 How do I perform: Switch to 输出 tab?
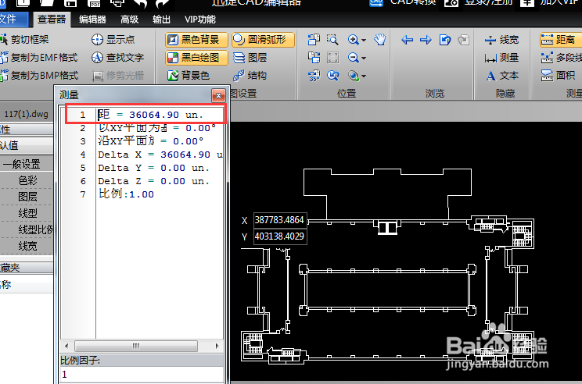click(161, 20)
